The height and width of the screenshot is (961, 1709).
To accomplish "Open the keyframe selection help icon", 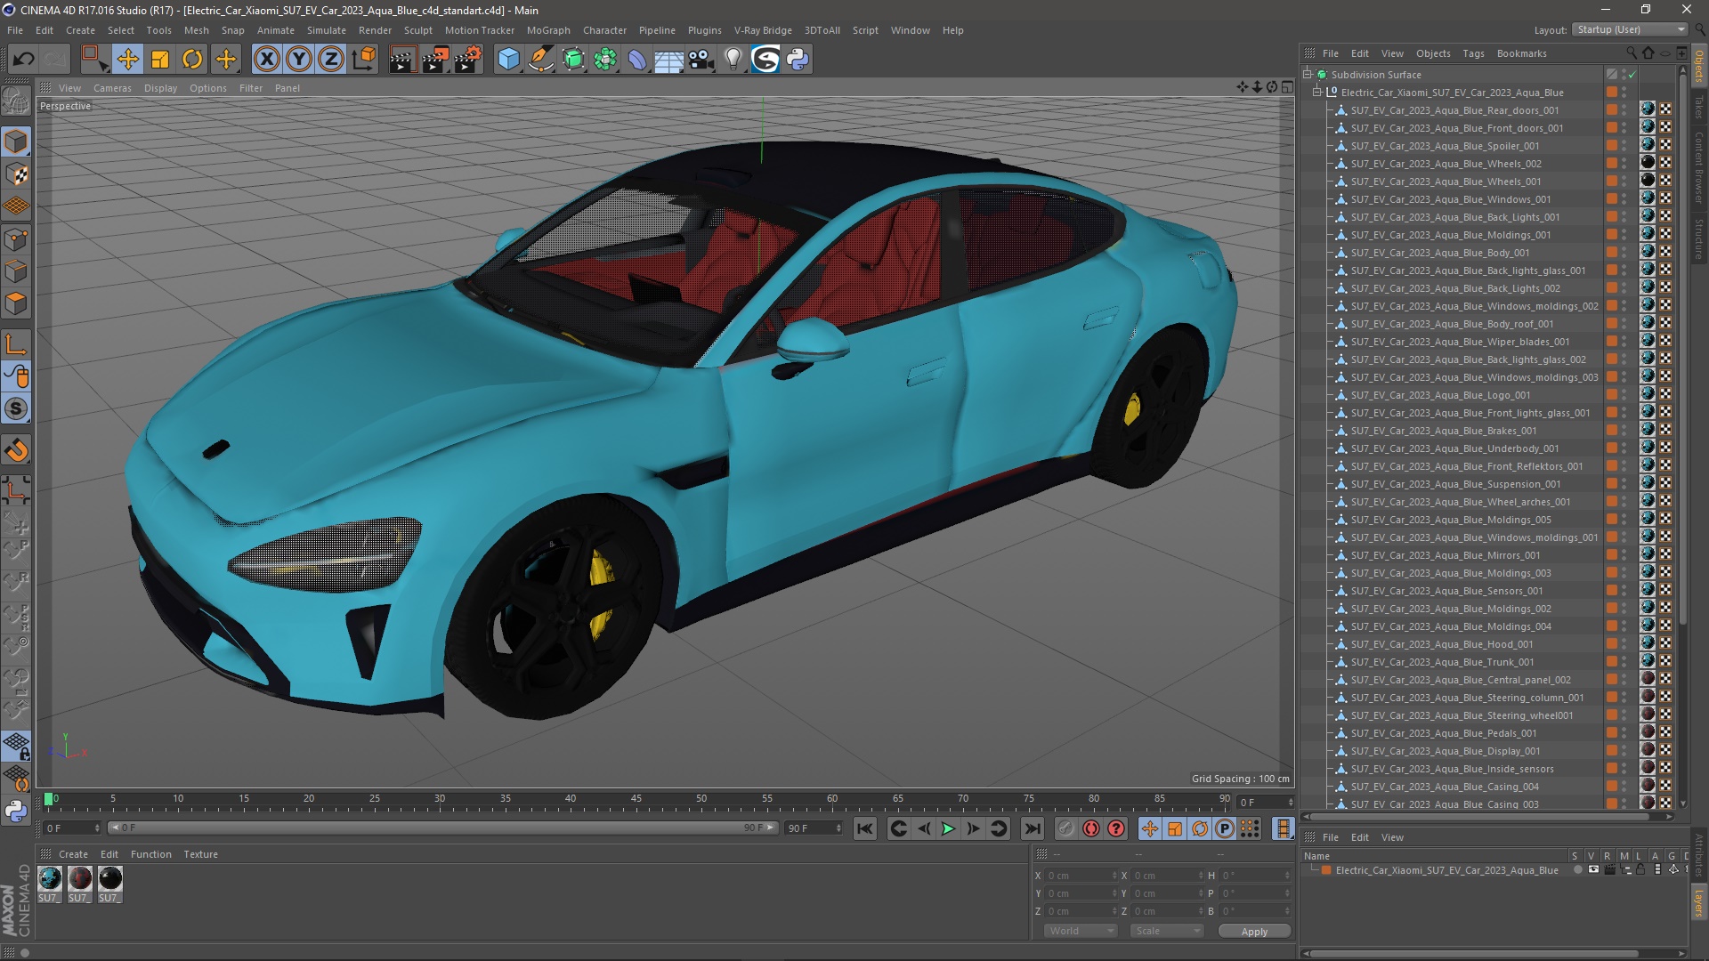I will (1115, 828).
